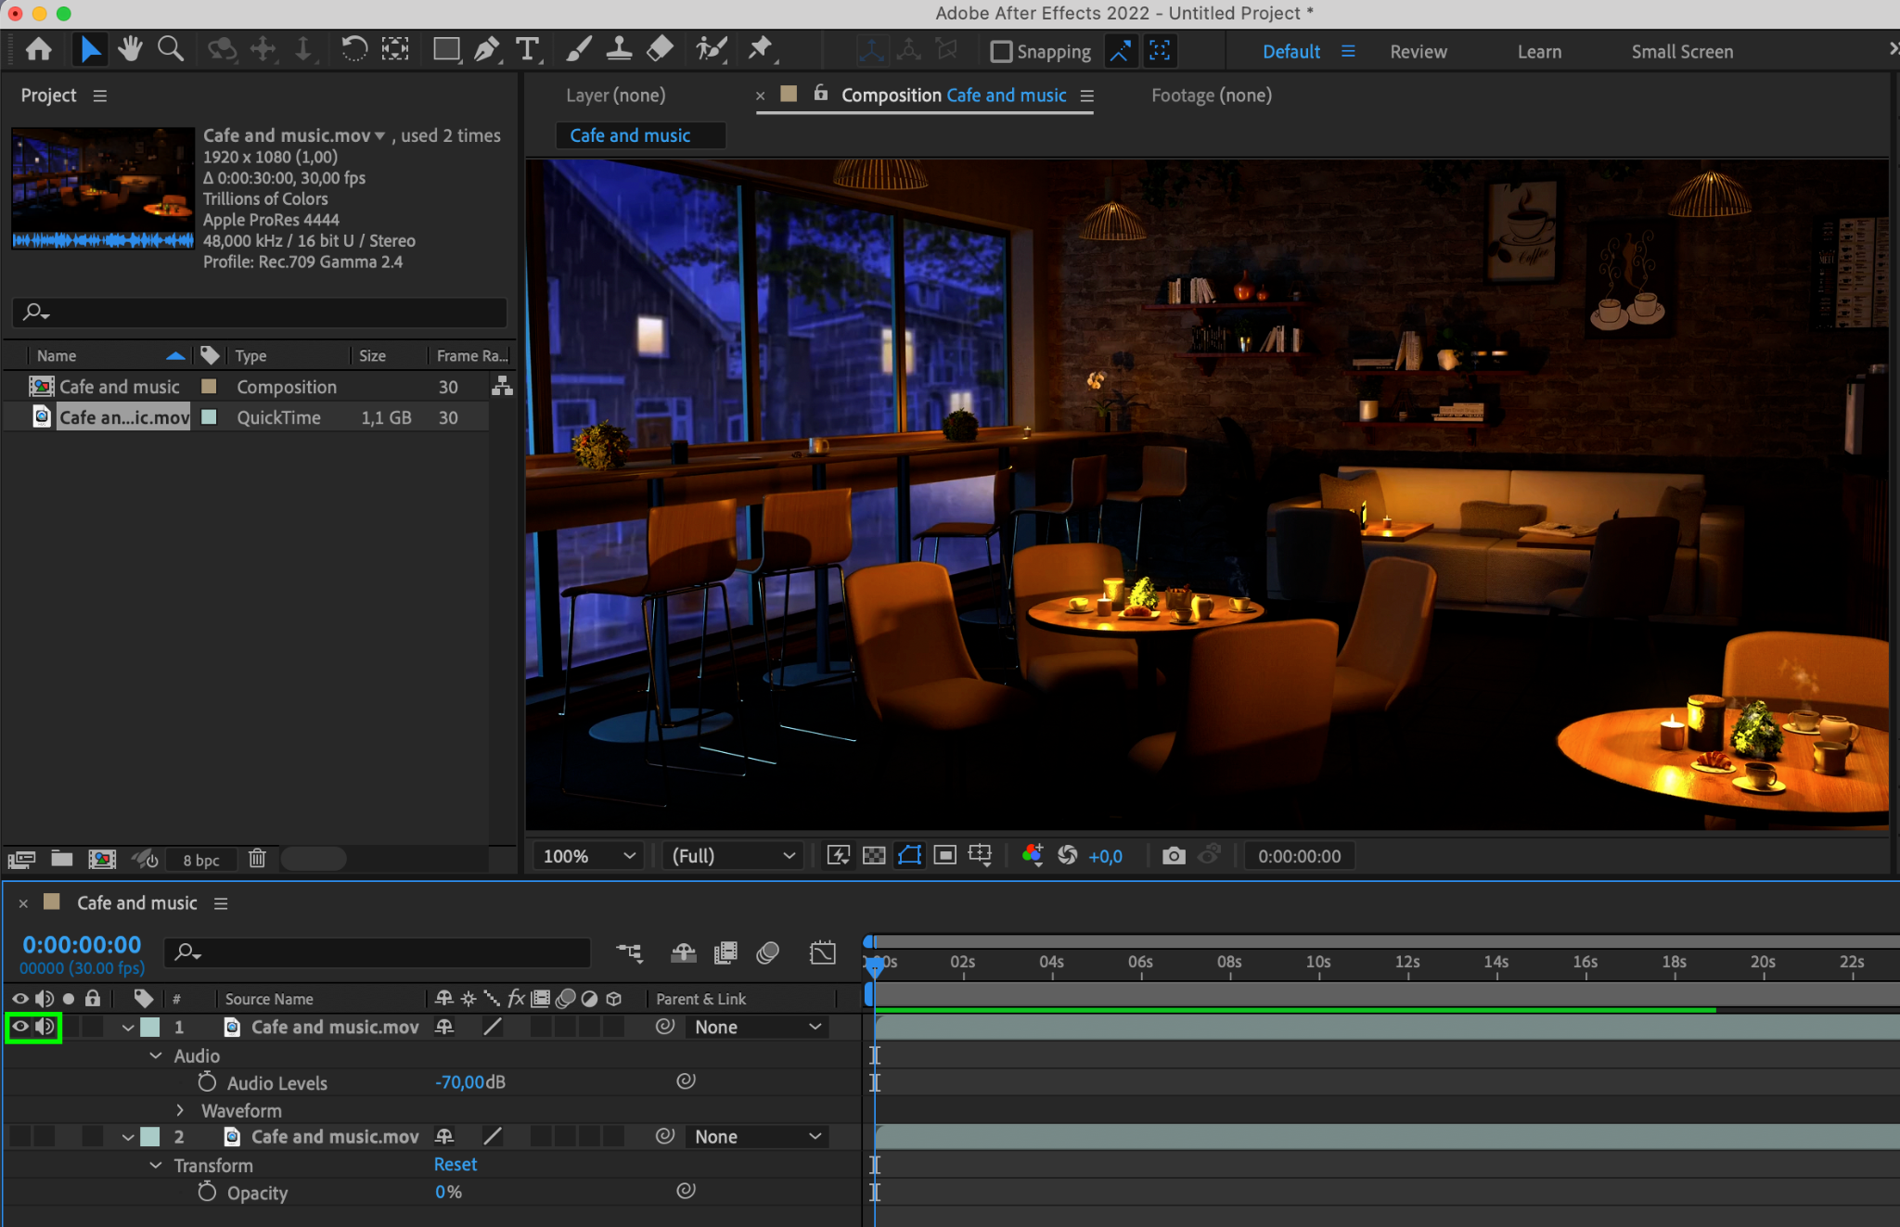Screen dimensions: 1900x1227
Task: Click the 8 bpc color depth button
Action: click(x=201, y=860)
